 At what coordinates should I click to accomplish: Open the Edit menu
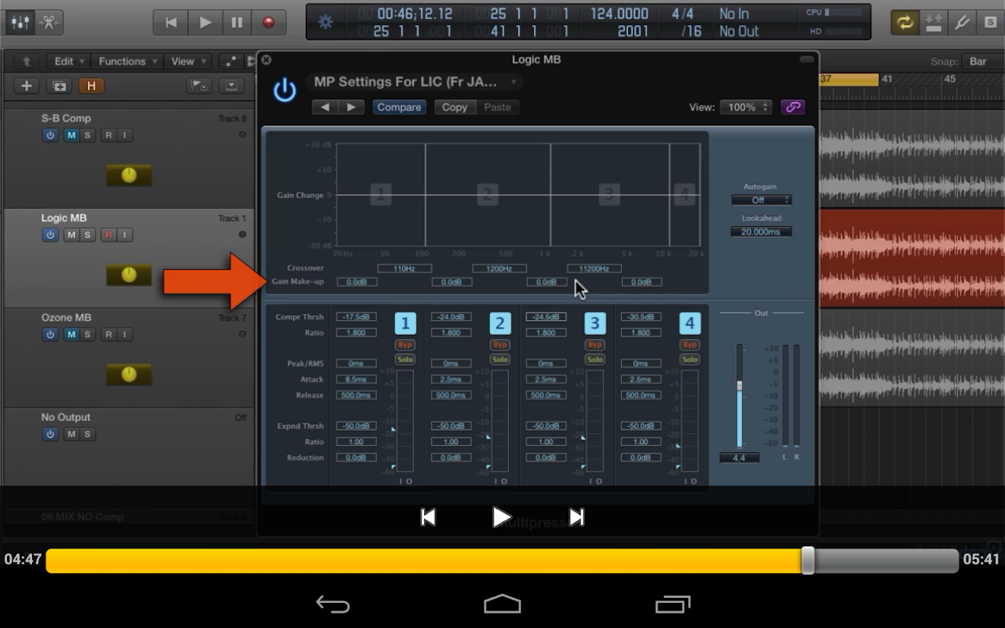(x=69, y=61)
